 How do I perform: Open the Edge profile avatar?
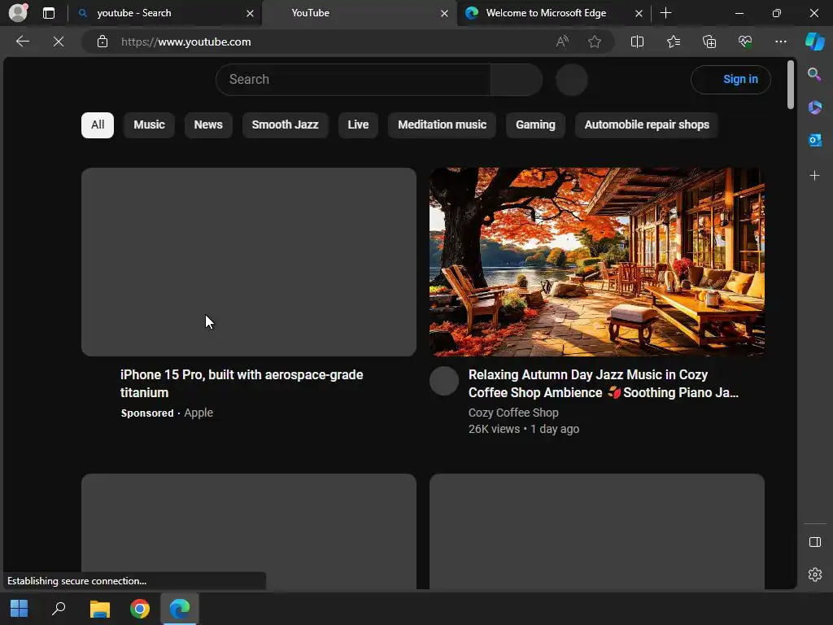(18, 13)
